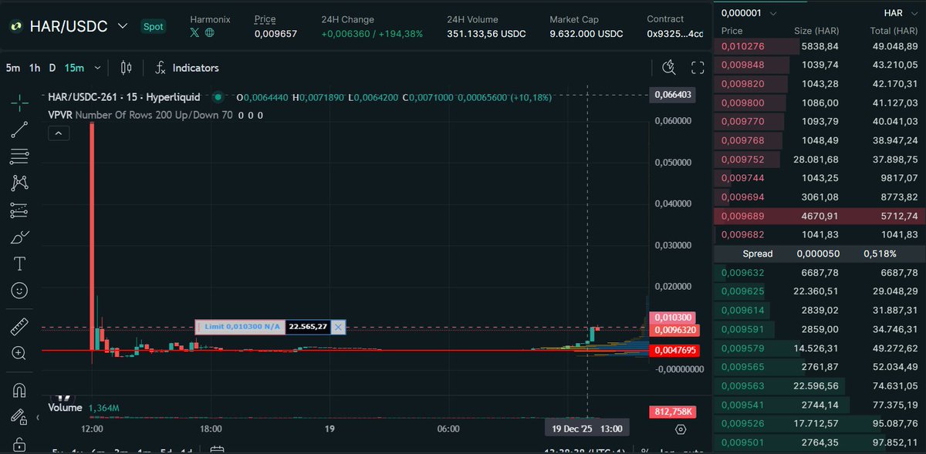926x454 pixels.
Task: Switch chart interval to 1h
Action: [x=35, y=68]
